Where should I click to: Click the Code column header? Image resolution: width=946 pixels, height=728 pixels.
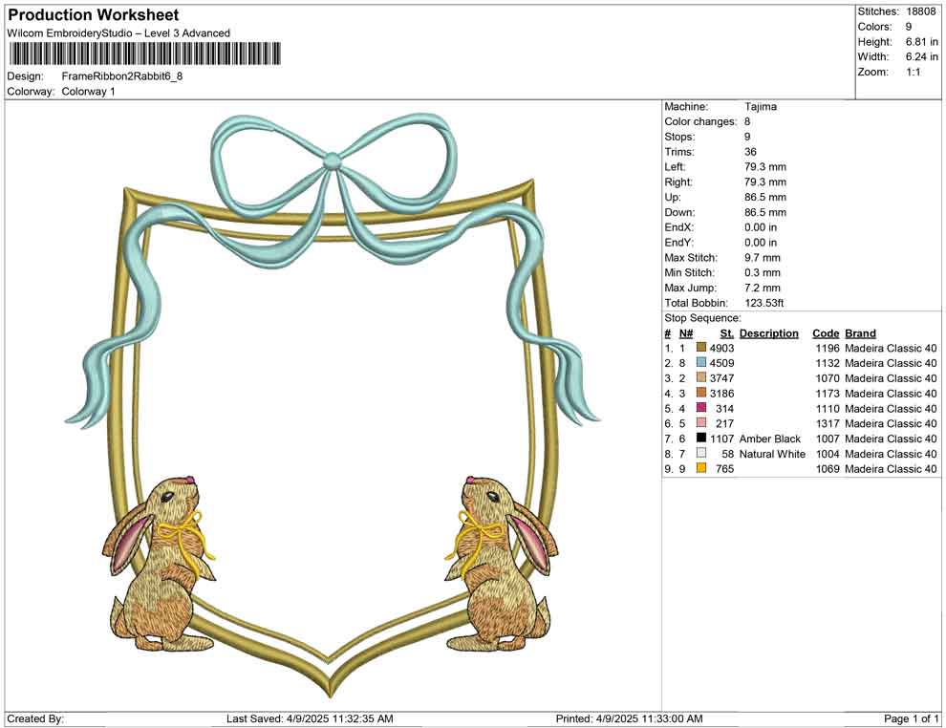[x=826, y=332]
